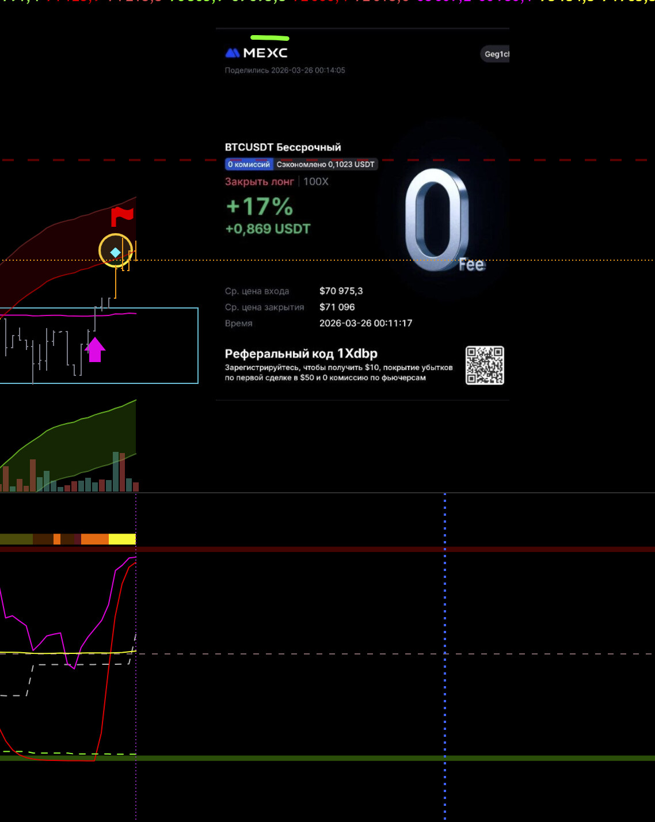This screenshot has height=822, width=655.
Task: Click the red flag marker on chart
Action: click(121, 216)
